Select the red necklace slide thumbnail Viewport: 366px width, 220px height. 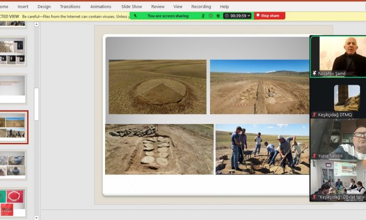point(13,202)
